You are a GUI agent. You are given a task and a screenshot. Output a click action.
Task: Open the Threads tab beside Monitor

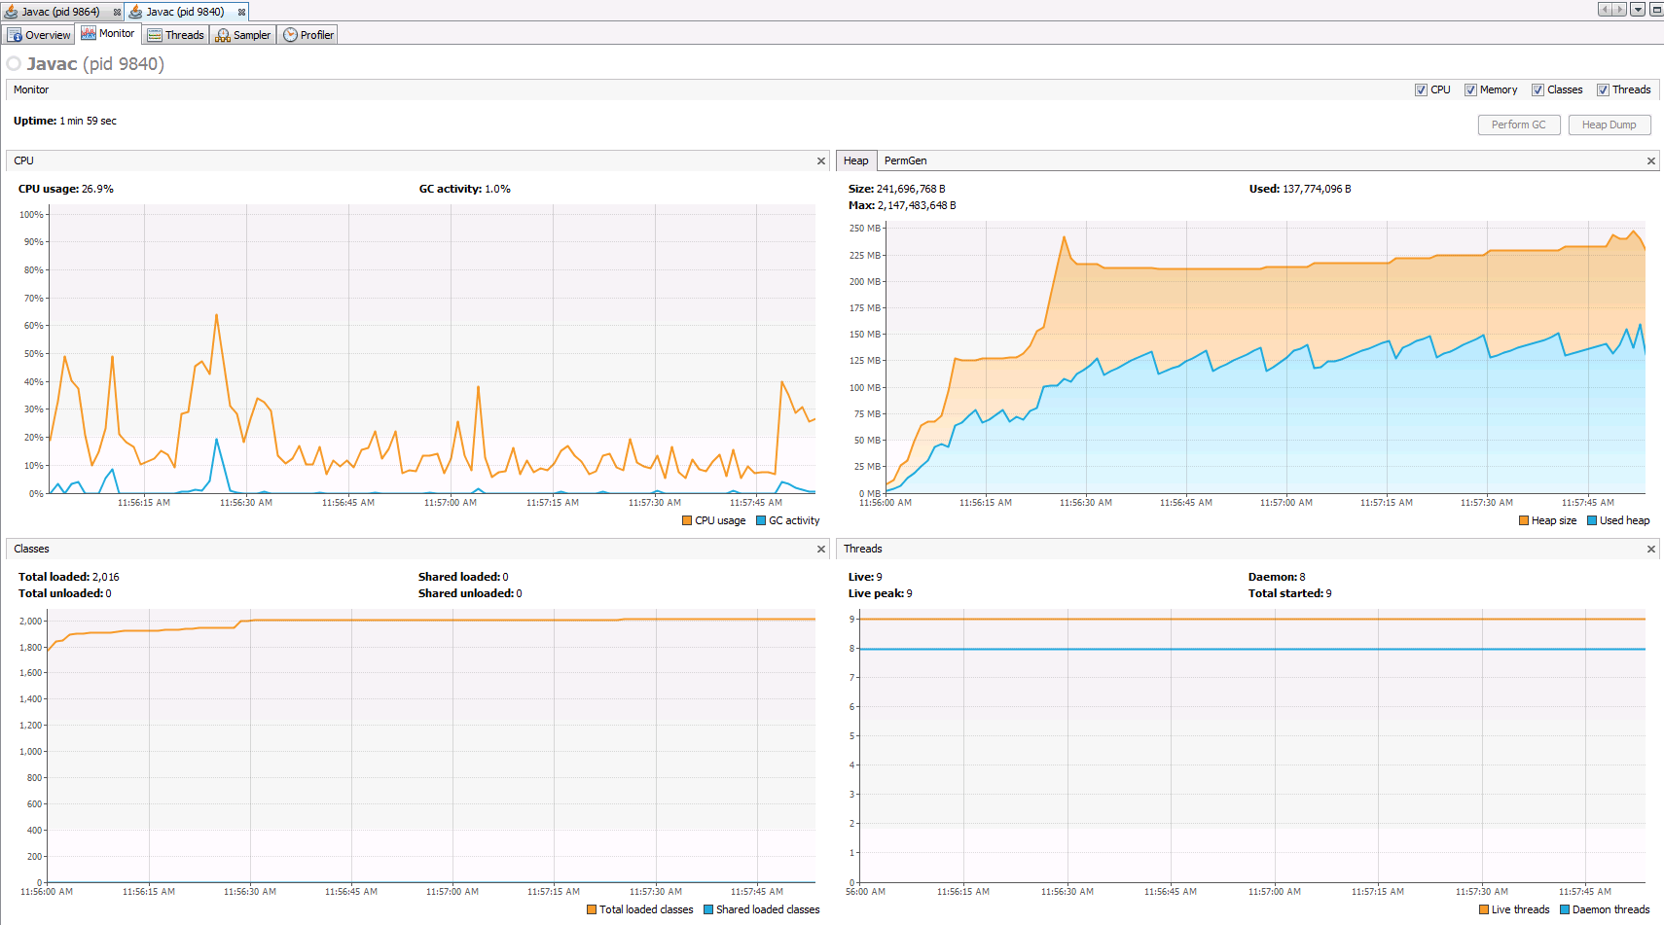(176, 35)
